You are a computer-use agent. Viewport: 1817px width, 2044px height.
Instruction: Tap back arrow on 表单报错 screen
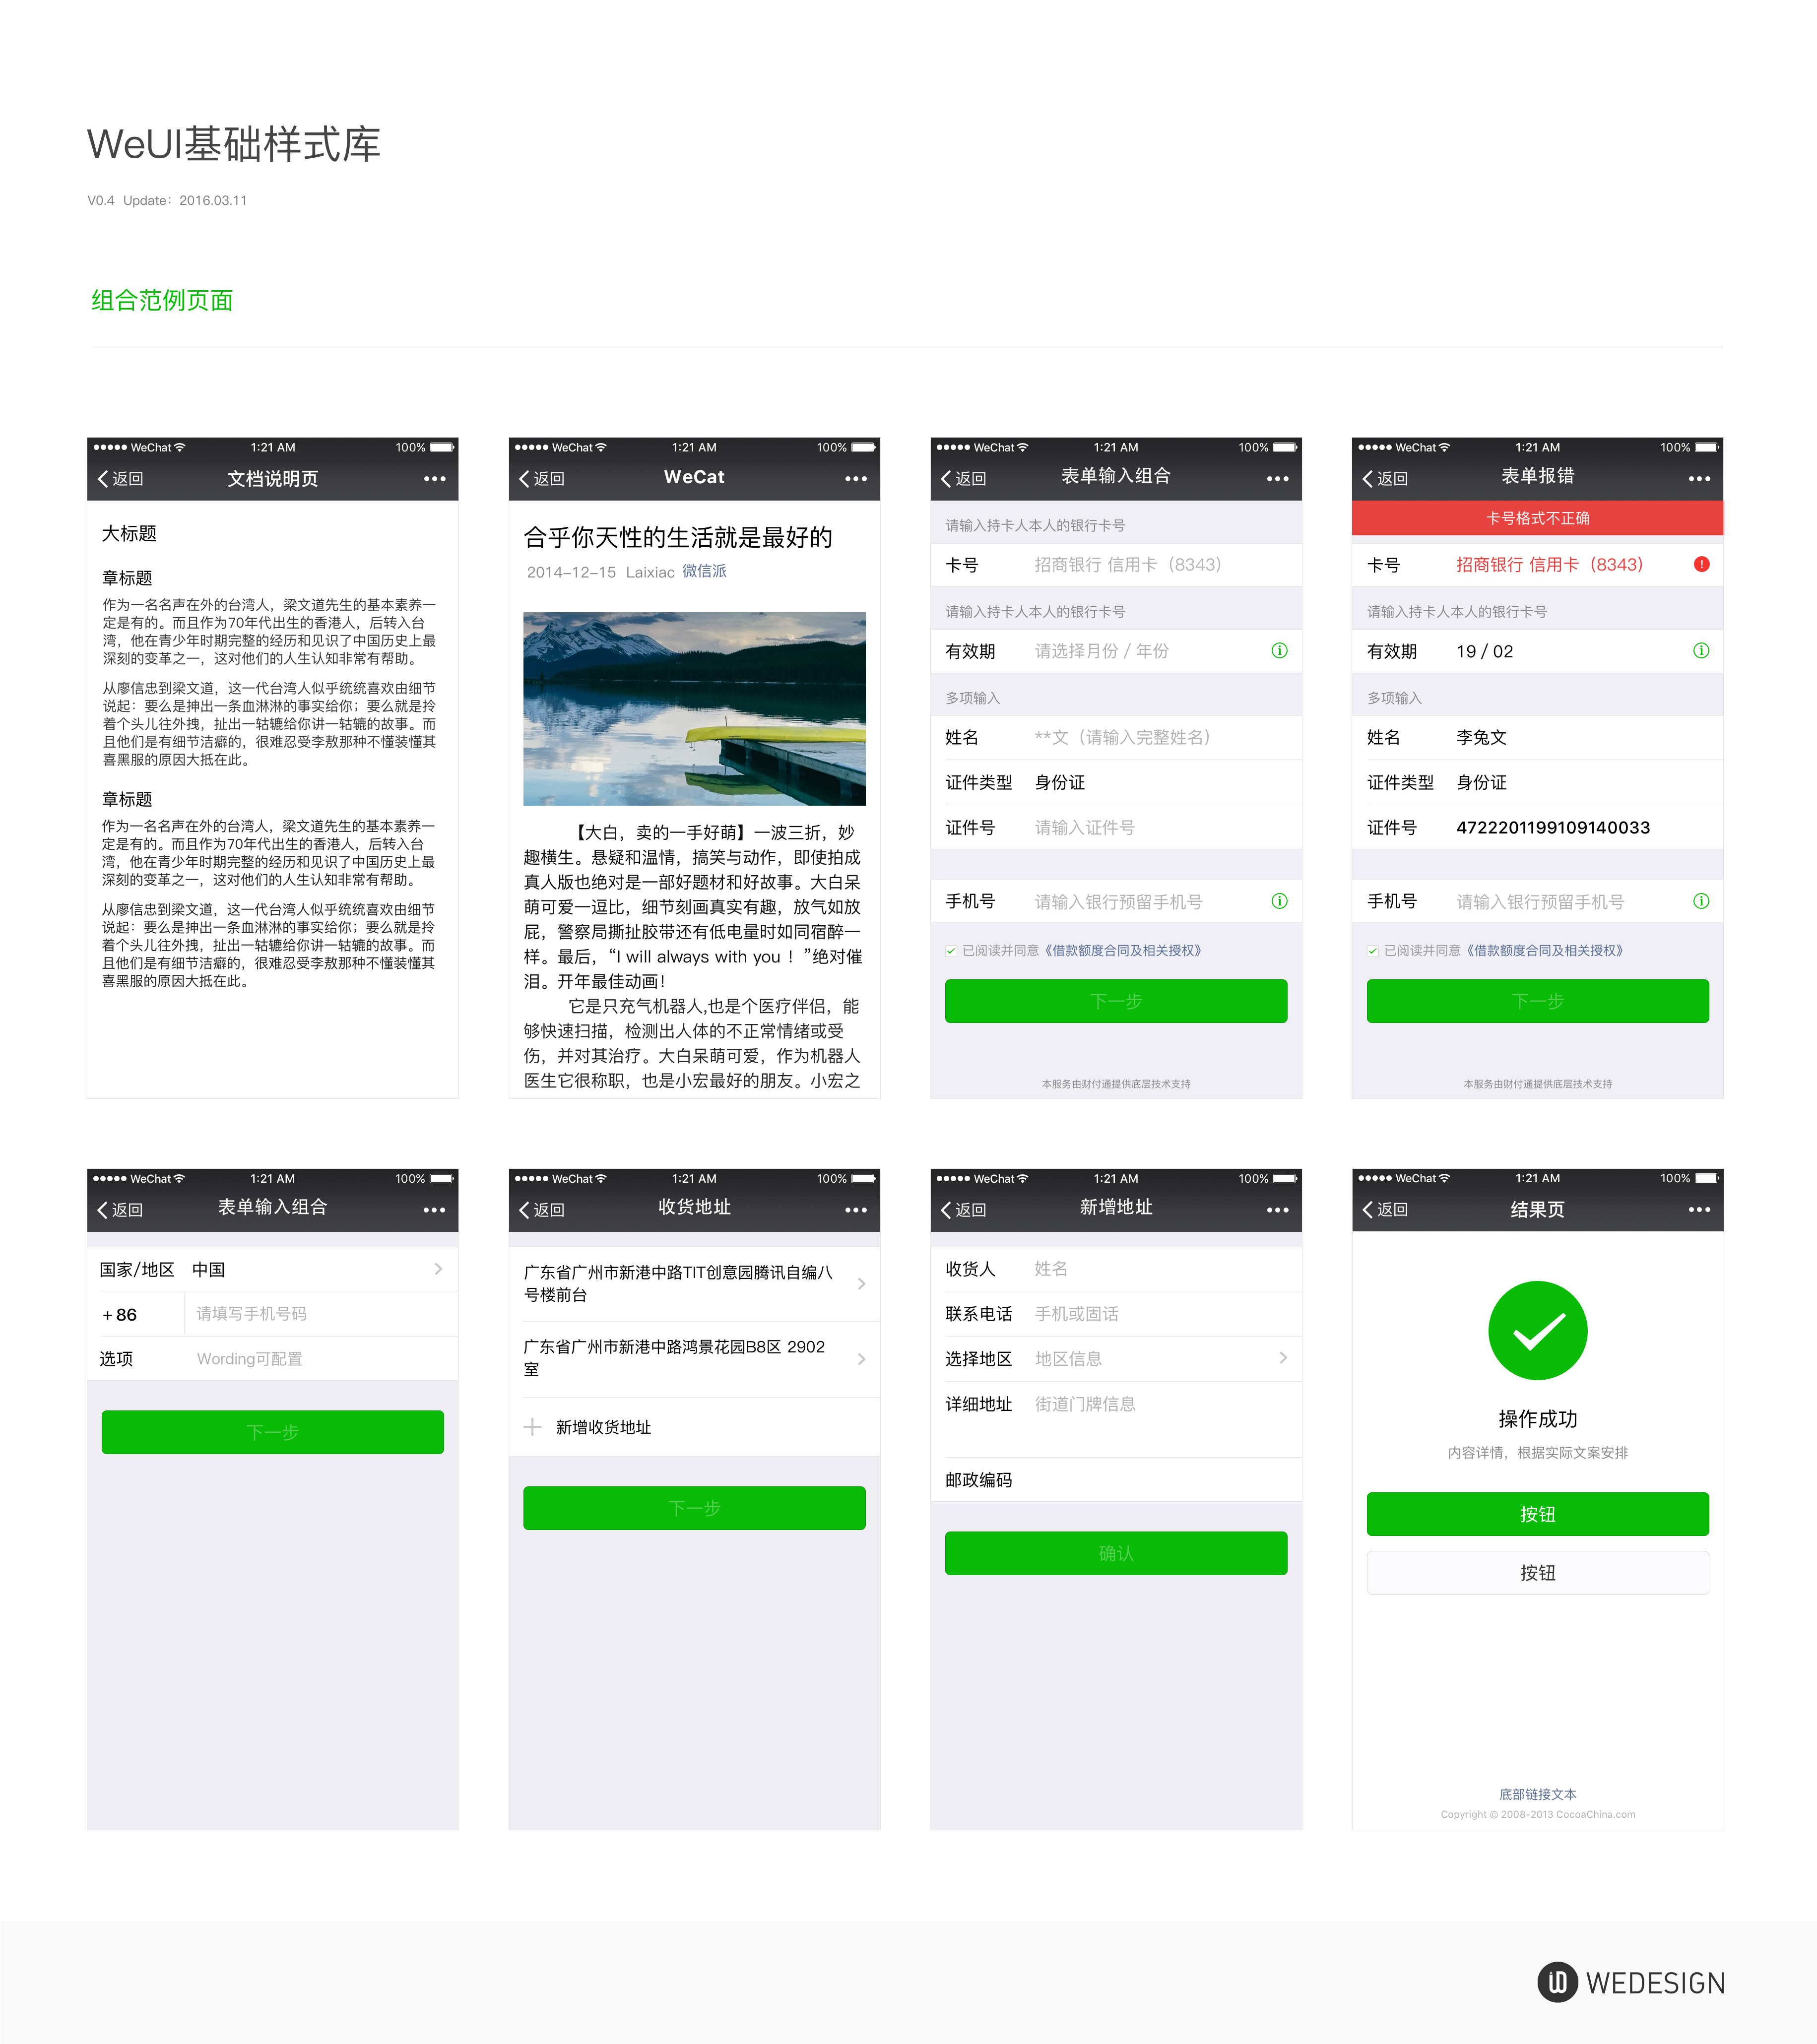click(1368, 479)
